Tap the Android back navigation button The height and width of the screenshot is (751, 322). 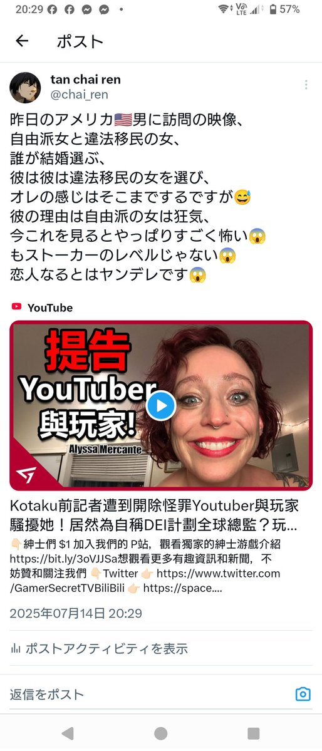(68, 733)
